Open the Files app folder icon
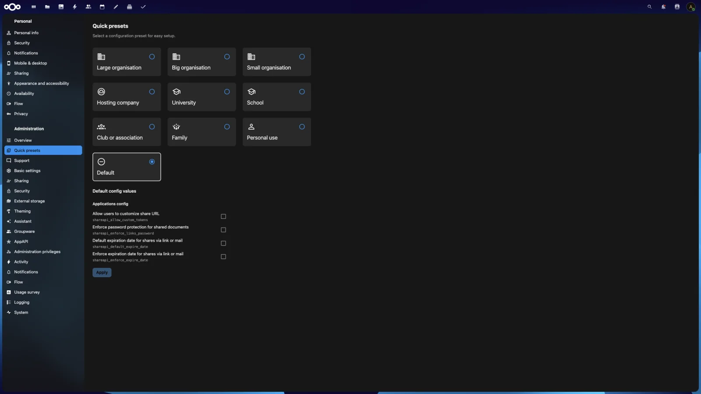The width and height of the screenshot is (701, 394). point(47,7)
